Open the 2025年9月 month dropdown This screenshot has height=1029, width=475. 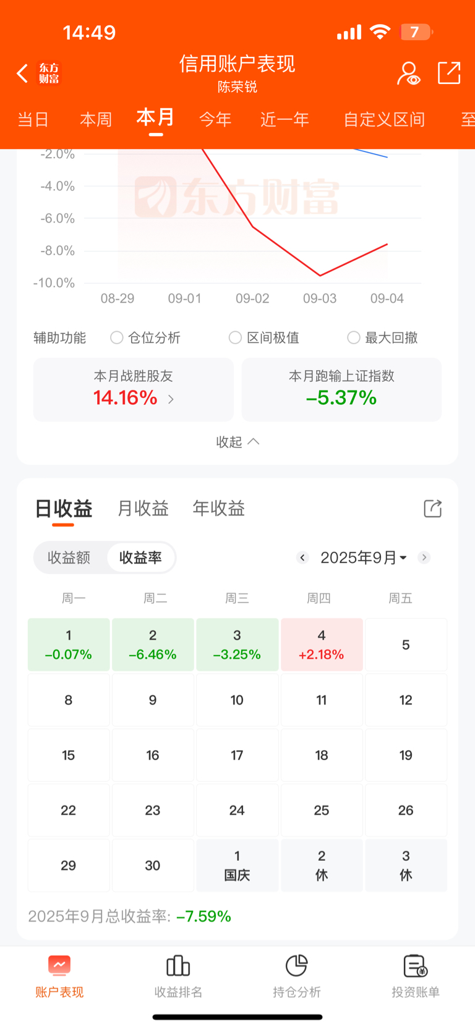pos(364,557)
